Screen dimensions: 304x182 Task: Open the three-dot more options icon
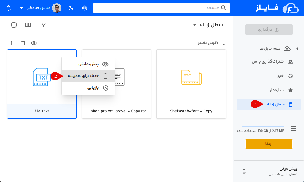pyautogui.click(x=11, y=43)
